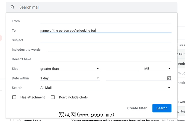Open the Date within '1 day' dropdown

(70, 78)
